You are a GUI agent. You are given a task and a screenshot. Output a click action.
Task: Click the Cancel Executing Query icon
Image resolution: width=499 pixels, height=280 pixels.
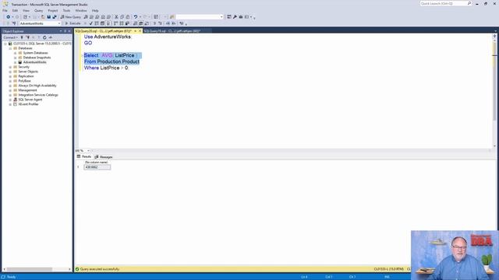(85, 23)
